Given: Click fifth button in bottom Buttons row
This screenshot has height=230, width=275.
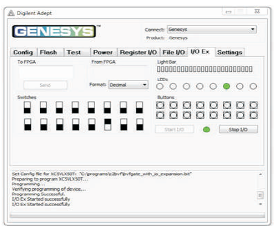Looking at the screenshot, I should click(213, 116).
